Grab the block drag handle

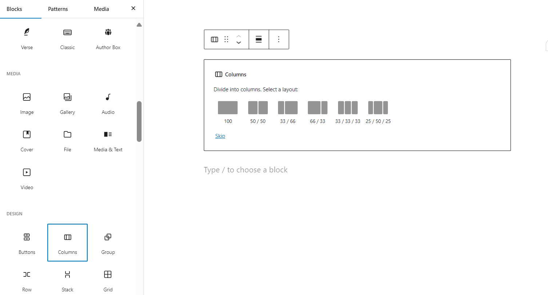coord(226,39)
